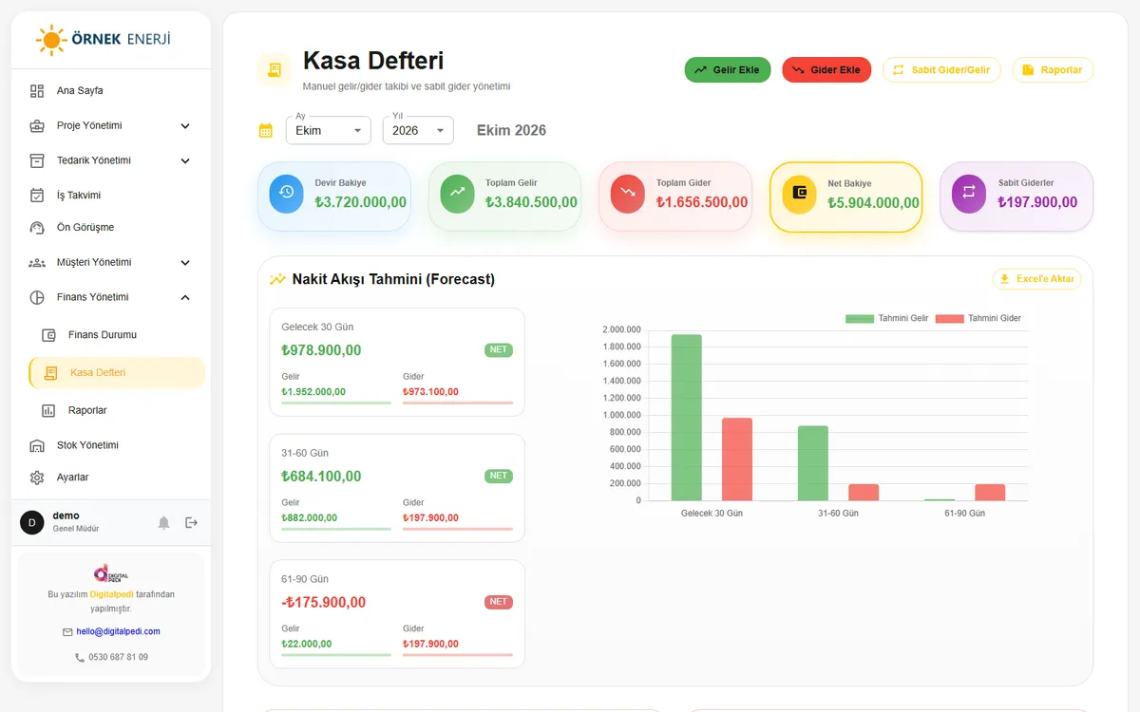This screenshot has width=1140, height=712.
Task: Click the ₺978.900,00 net amount
Action: [322, 350]
